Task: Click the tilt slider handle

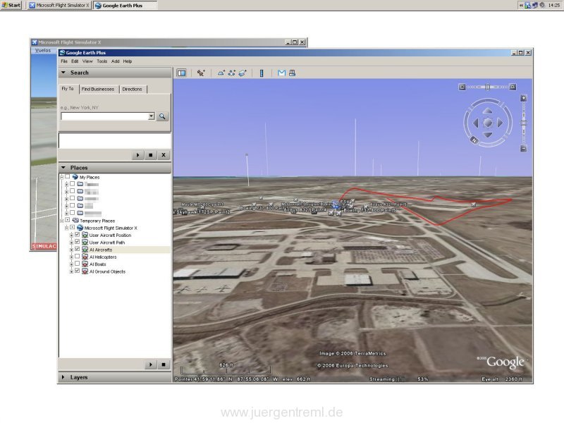Action: (x=488, y=87)
